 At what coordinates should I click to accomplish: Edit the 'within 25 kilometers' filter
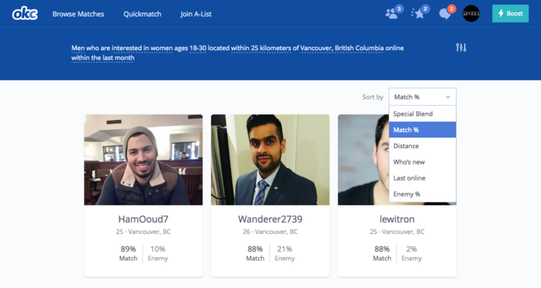tap(261, 48)
